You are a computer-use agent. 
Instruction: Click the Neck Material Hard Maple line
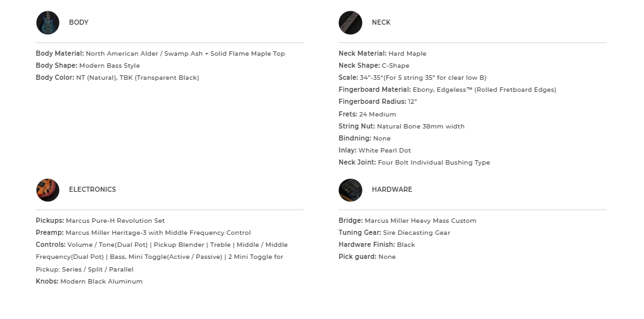[x=382, y=54]
